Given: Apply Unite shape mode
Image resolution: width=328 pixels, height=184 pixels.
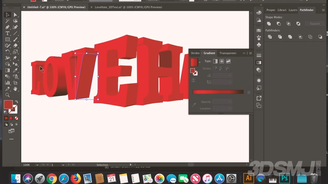Looking at the screenshot, I should tap(269, 24).
